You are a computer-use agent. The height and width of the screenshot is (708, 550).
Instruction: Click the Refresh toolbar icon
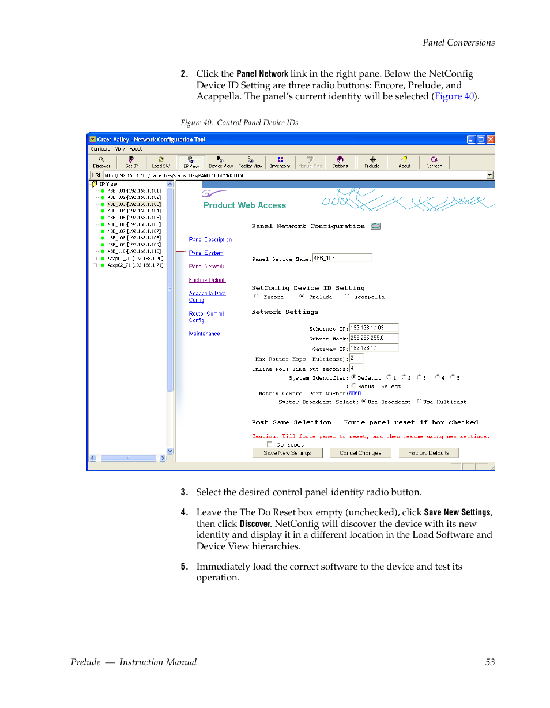pyautogui.click(x=434, y=162)
